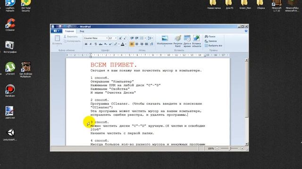Click the red heading ВСЕМ ПРИВЕТ.
The height and width of the screenshot is (169, 302).
click(x=114, y=65)
